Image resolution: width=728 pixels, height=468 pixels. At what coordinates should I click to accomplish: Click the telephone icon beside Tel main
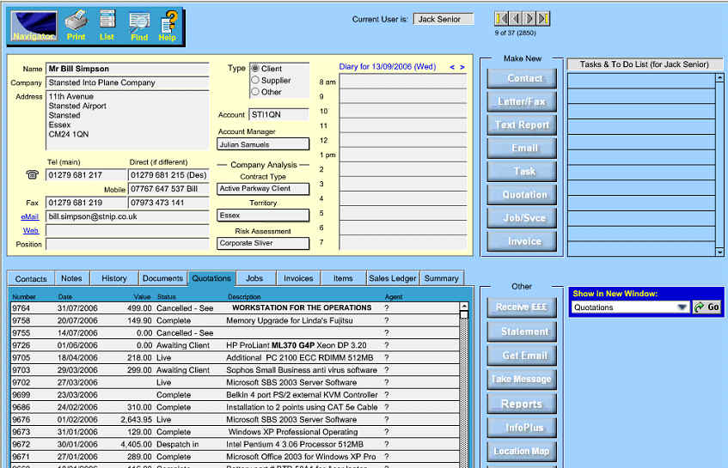point(32,175)
